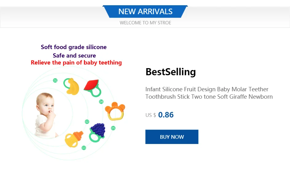Select the orange paw-shaped ring teether
Viewport: 290px width, 177px height.
[x=115, y=111]
